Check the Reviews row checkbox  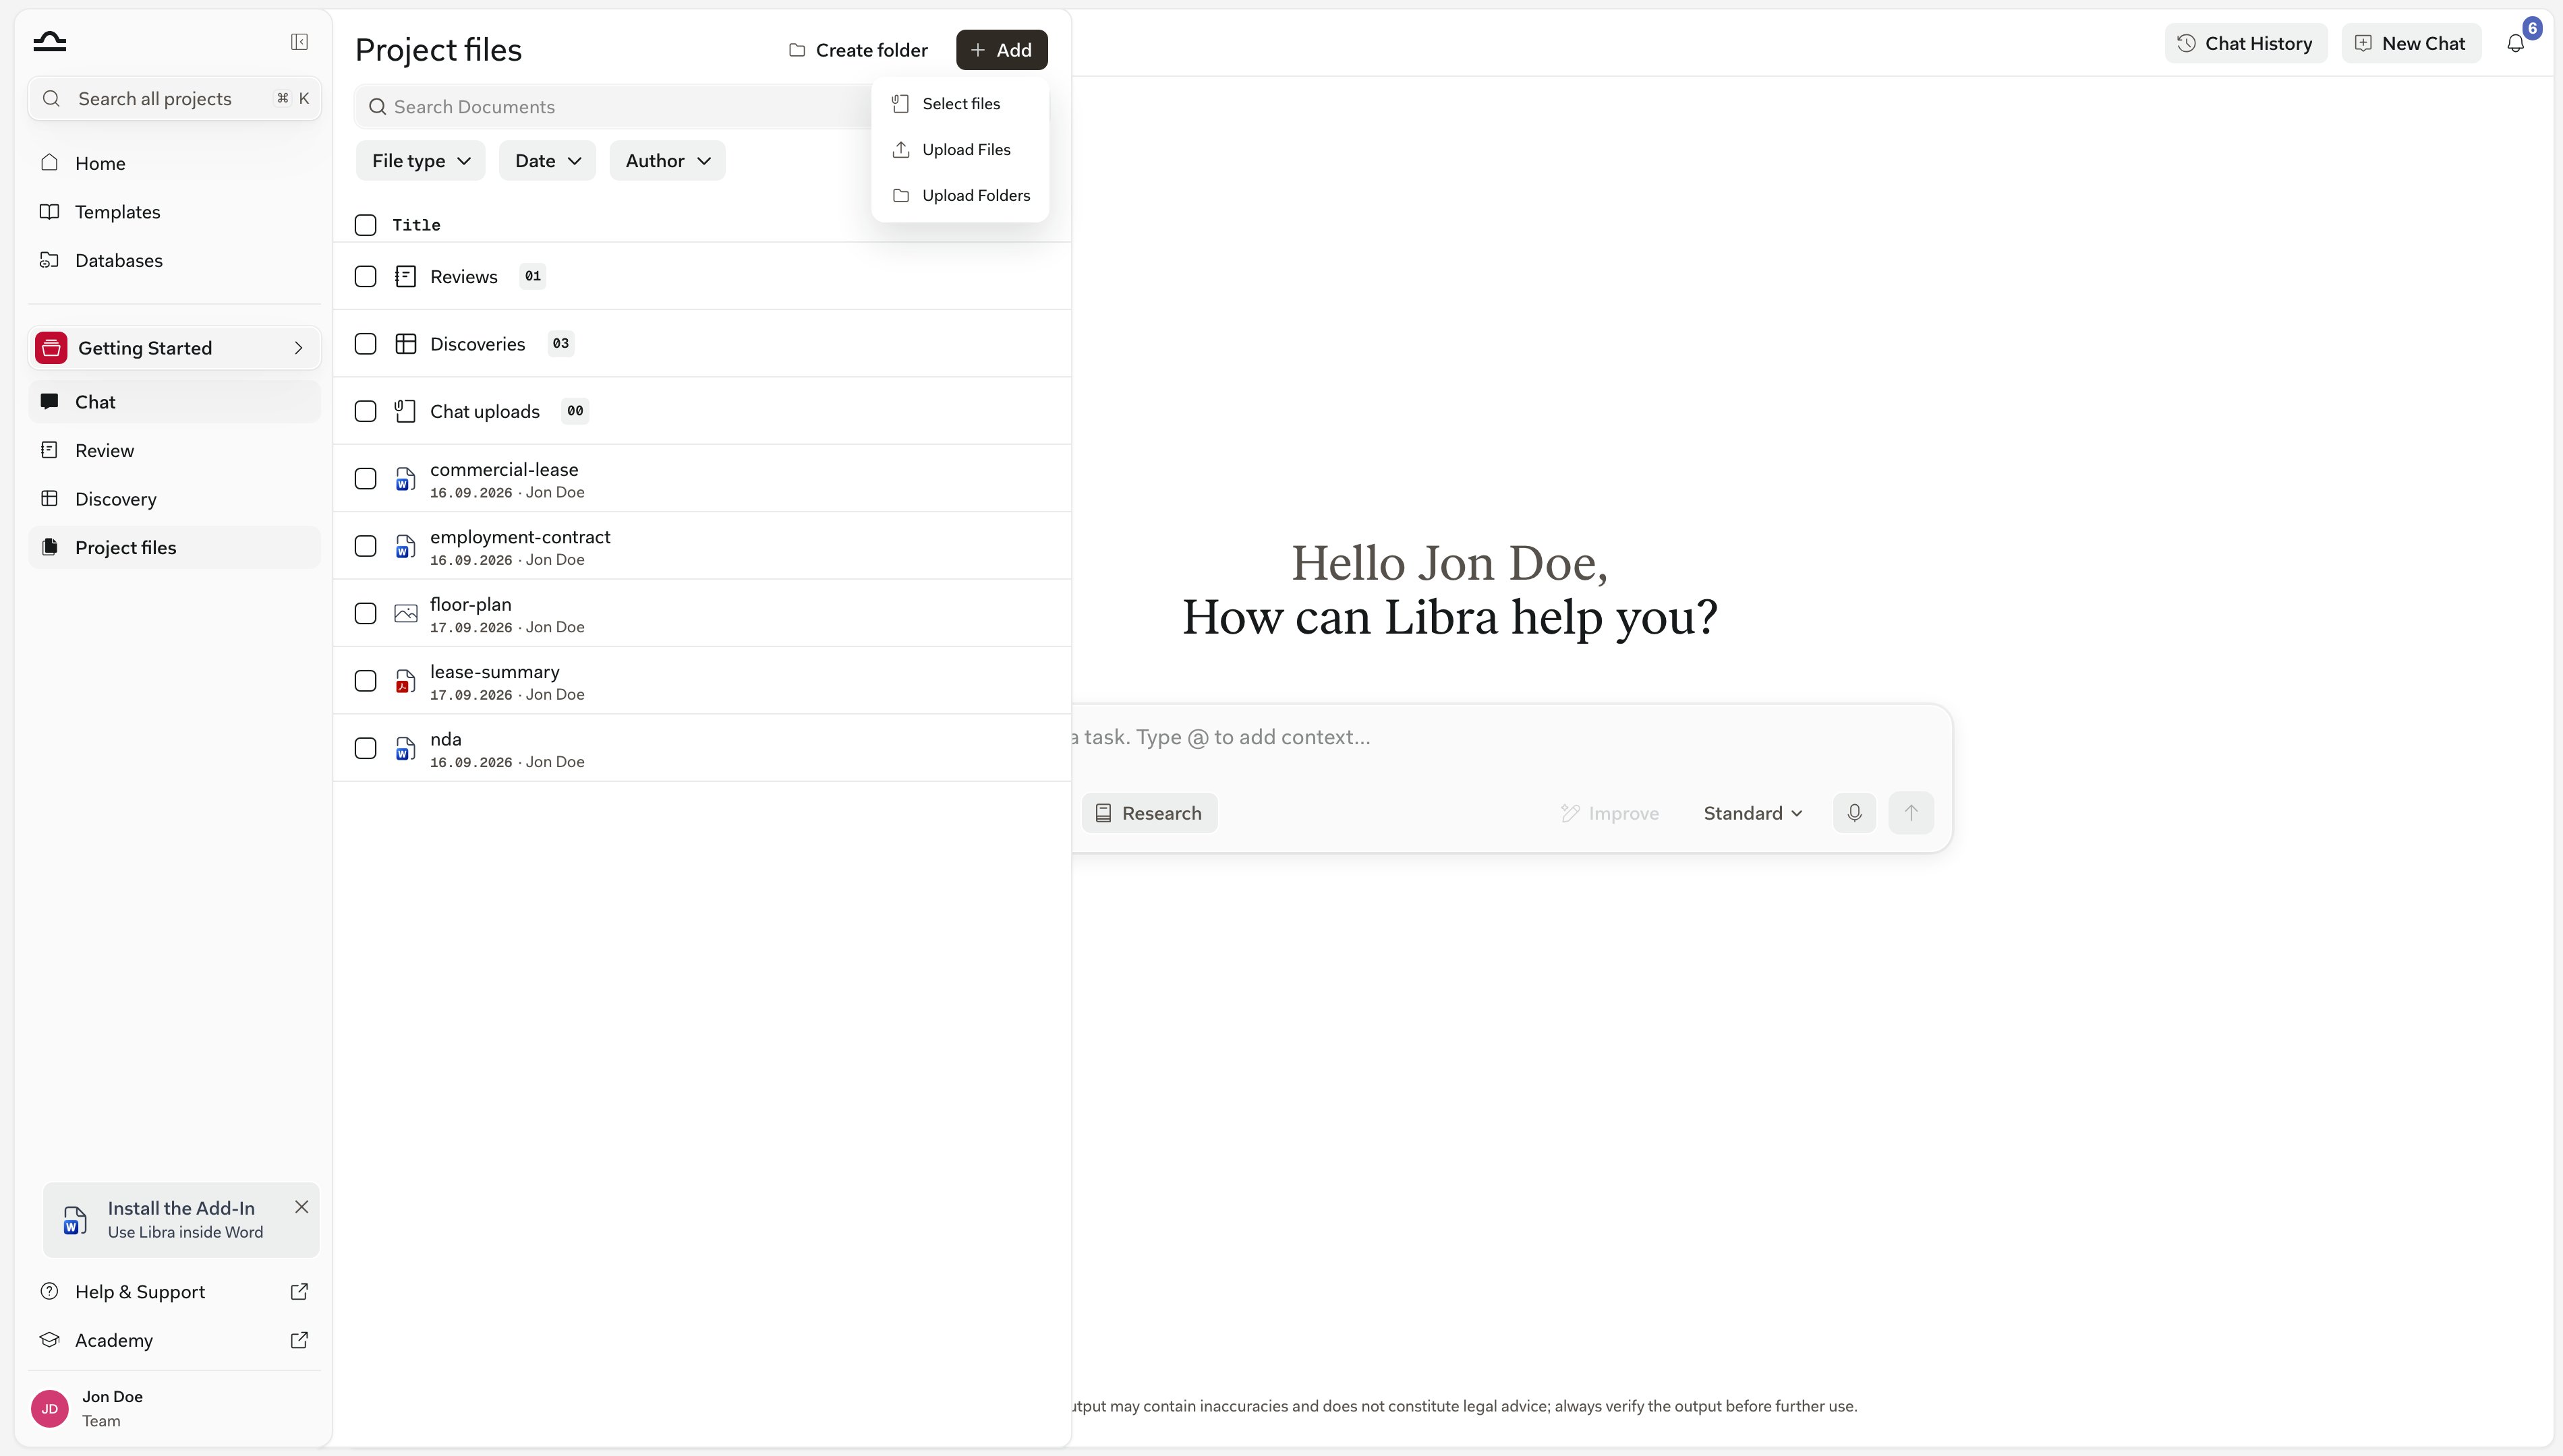[365, 277]
